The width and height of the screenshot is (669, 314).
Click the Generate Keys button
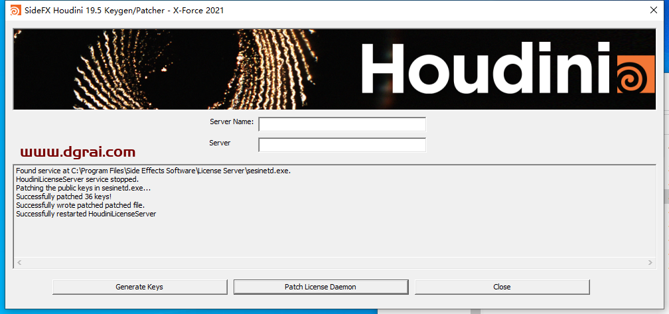[x=139, y=287]
